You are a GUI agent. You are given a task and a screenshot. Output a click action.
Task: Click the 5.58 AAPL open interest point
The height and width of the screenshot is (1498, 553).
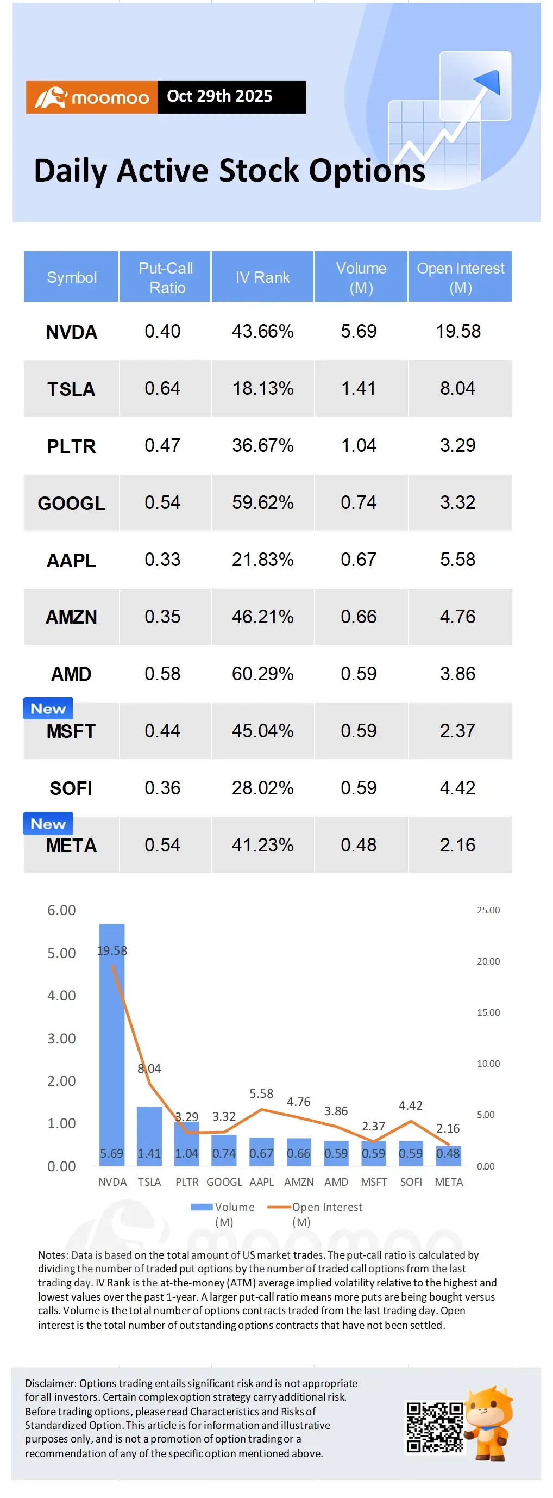coord(261,1109)
